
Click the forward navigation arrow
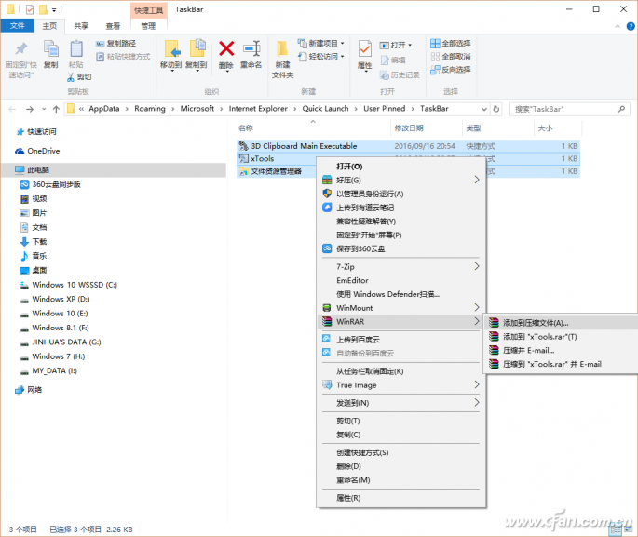[x=30, y=109]
